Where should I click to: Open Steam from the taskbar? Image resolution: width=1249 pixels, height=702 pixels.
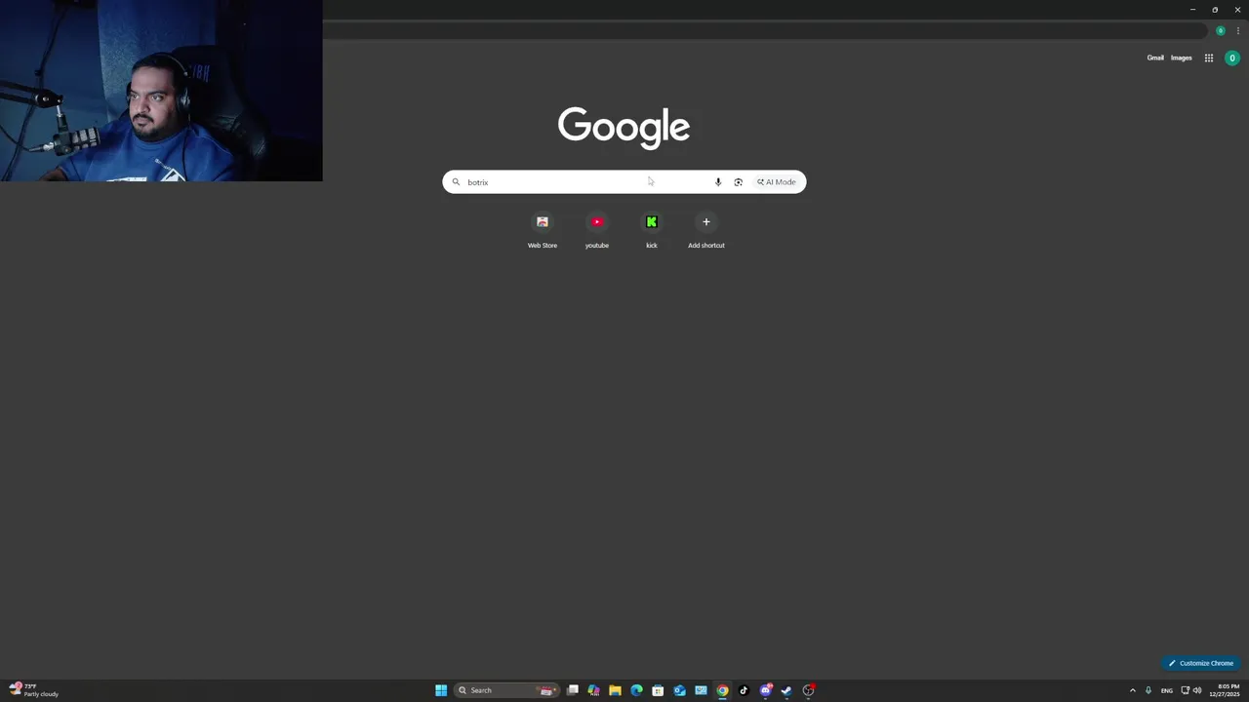[x=786, y=690]
